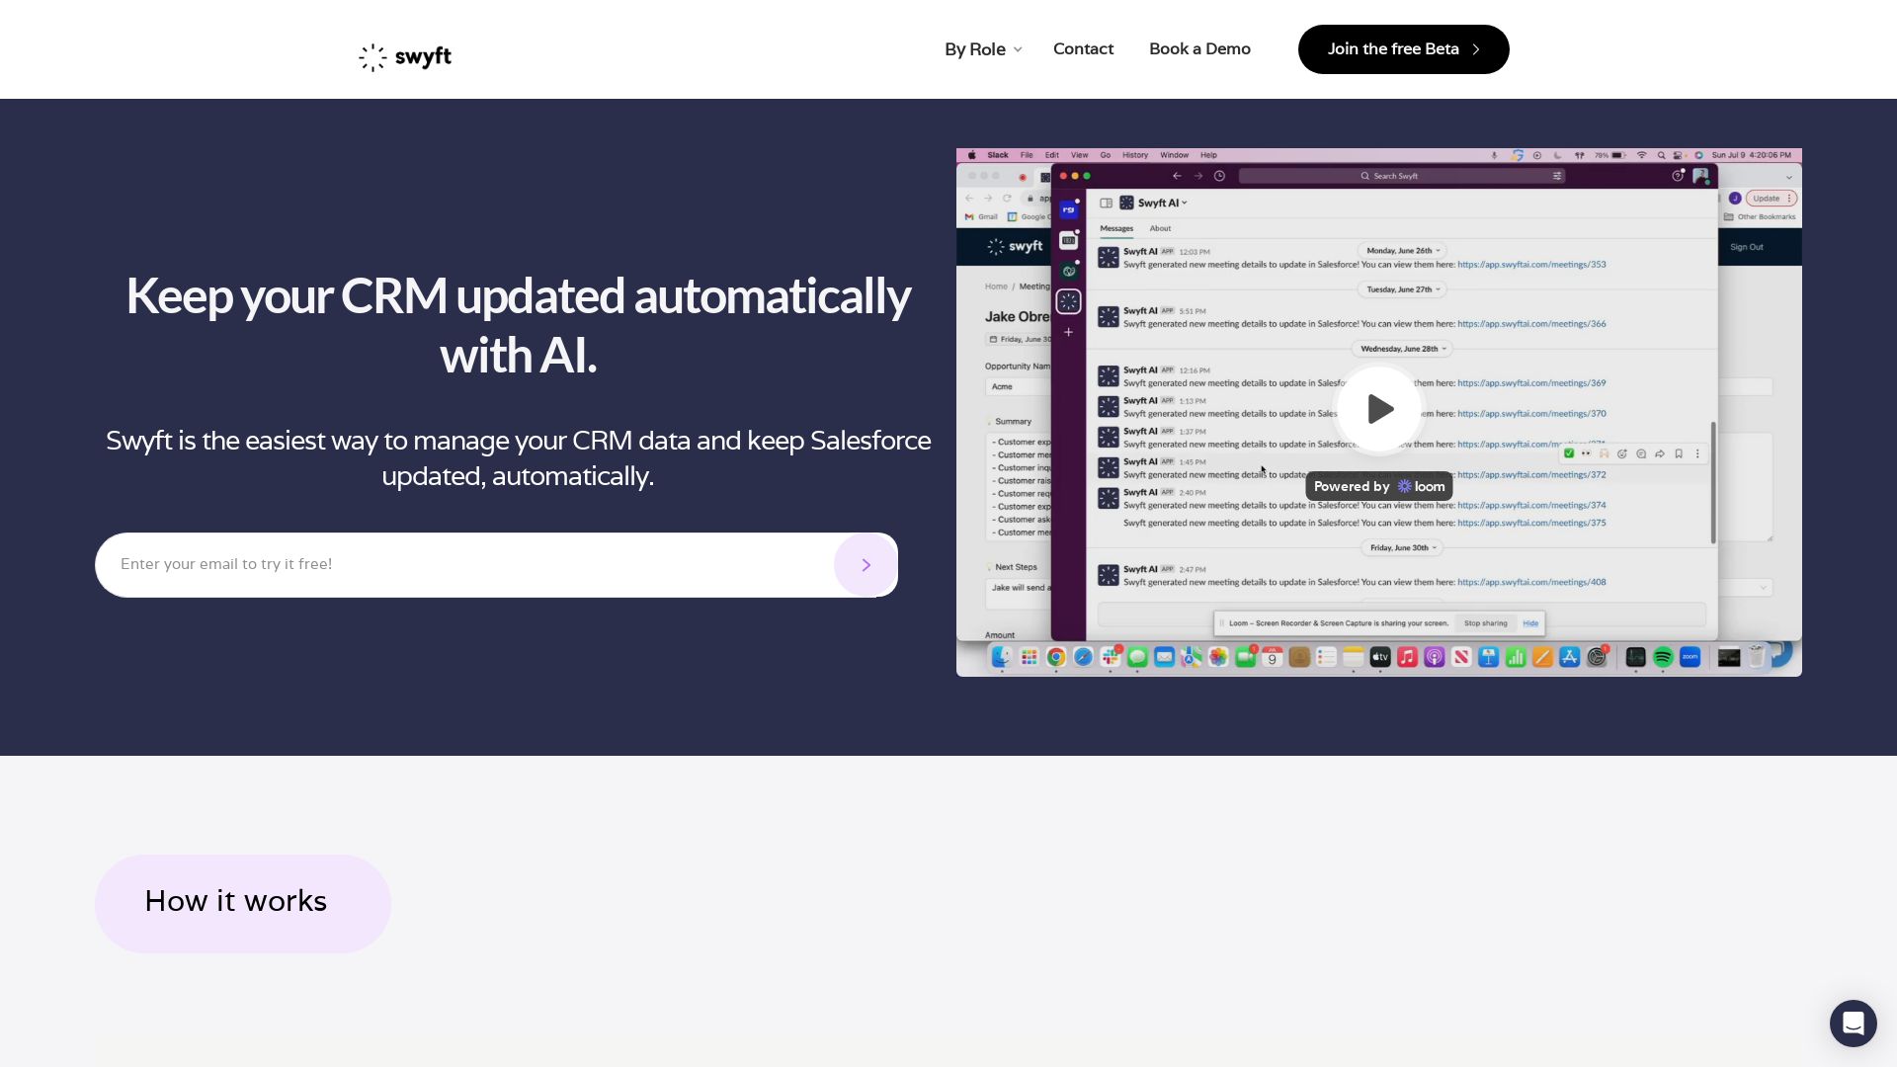Toggle the eyes reaction on the Swyft message
This screenshot has height=1067, width=1897.
click(1587, 453)
